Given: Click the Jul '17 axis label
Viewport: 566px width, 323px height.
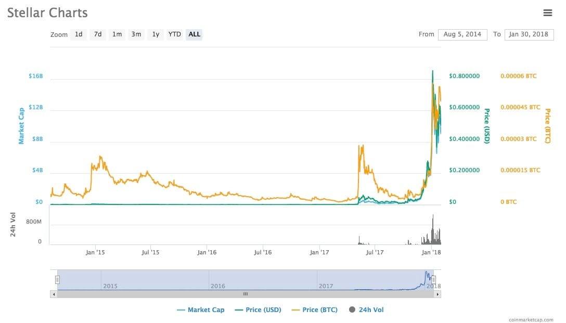Looking at the screenshot, I should [x=375, y=252].
